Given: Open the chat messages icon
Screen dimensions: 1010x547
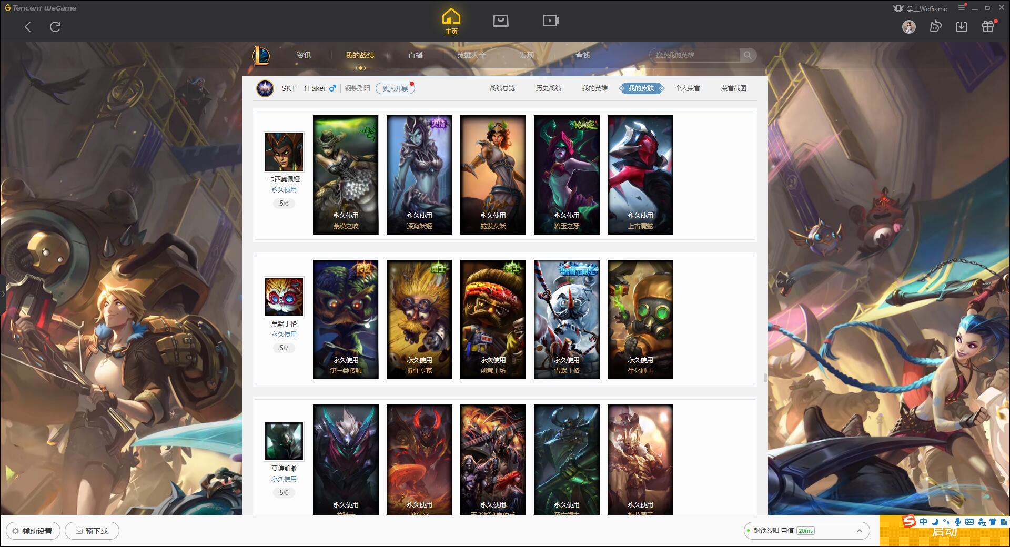Looking at the screenshot, I should pyautogui.click(x=935, y=27).
